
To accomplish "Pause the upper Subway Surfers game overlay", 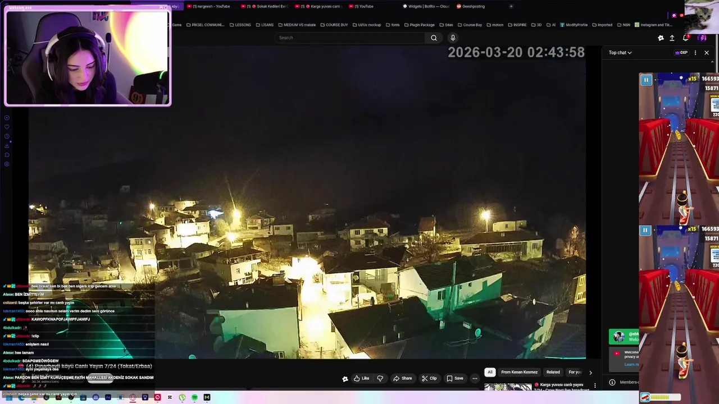I will (646, 80).
